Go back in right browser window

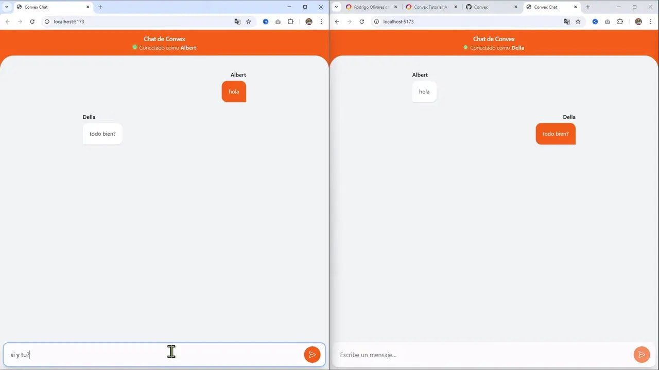[337, 22]
